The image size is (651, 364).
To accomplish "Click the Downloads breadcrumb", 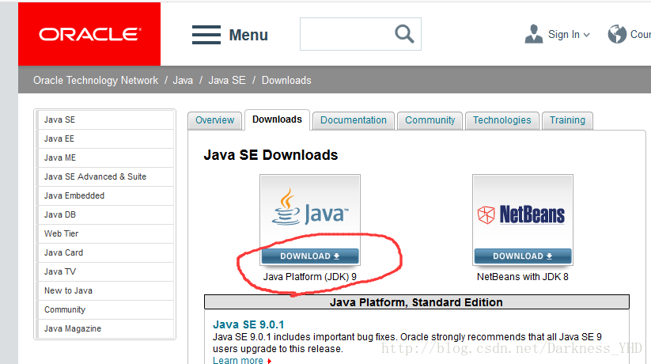I will point(286,80).
